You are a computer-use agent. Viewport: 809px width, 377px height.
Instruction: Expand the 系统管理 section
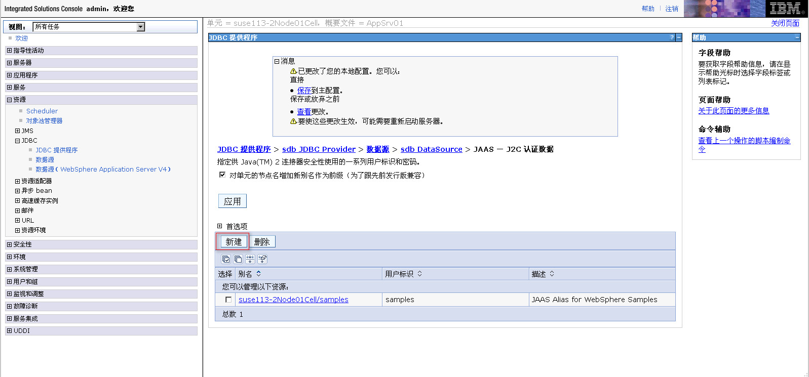pyautogui.click(x=9, y=269)
